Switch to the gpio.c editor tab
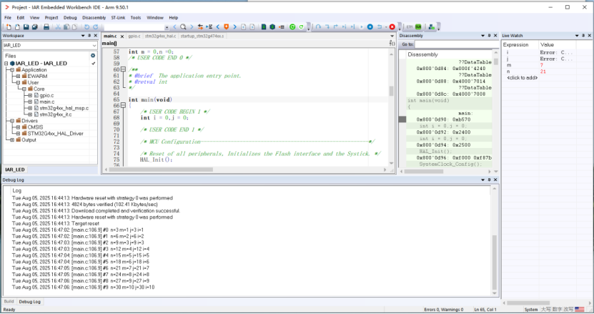 pos(134,36)
